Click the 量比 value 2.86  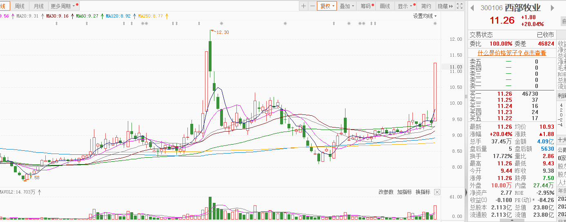click(548, 156)
